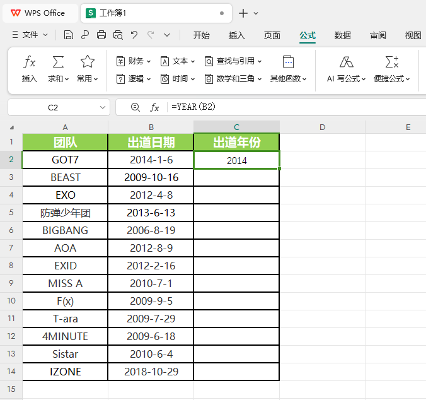Click the zoom magnifier icon in formula bar

[x=135, y=107]
